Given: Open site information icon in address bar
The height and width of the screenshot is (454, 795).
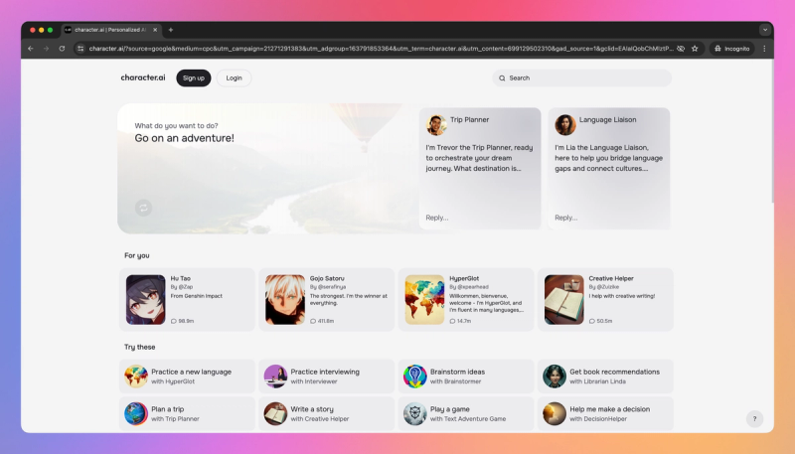Looking at the screenshot, I should (x=80, y=49).
